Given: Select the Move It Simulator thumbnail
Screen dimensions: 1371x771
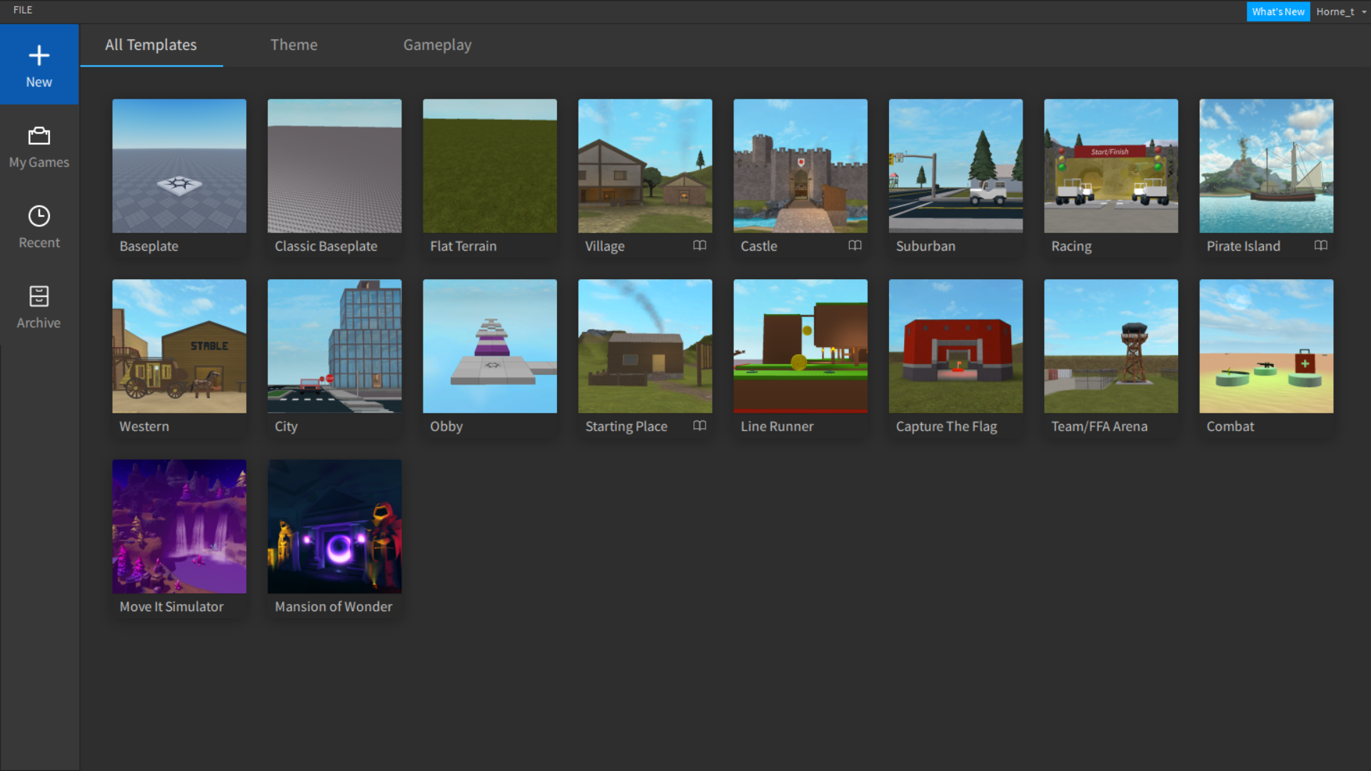Looking at the screenshot, I should pos(179,526).
